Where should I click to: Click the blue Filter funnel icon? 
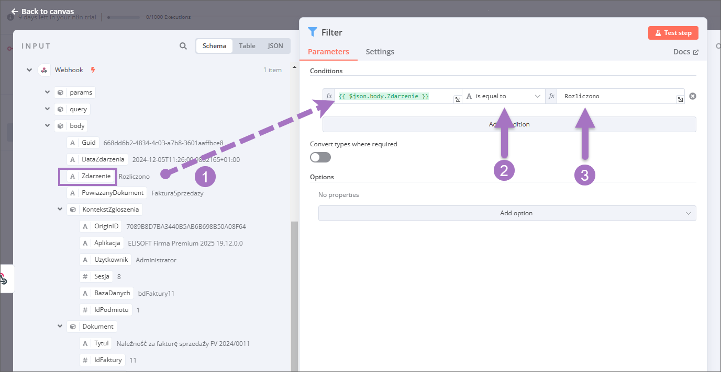[x=313, y=32]
